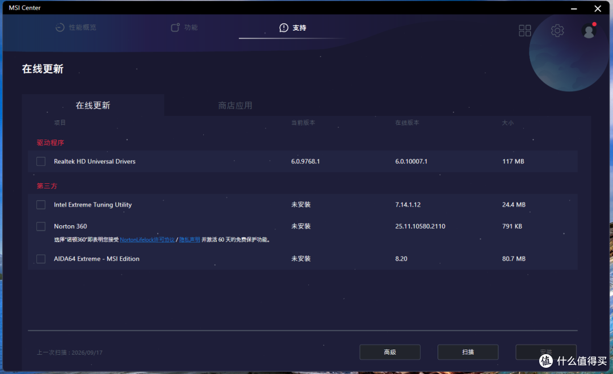Image resolution: width=613 pixels, height=374 pixels.
Task: Check Realtek HD Universal Drivers checkbox
Action: 41,161
